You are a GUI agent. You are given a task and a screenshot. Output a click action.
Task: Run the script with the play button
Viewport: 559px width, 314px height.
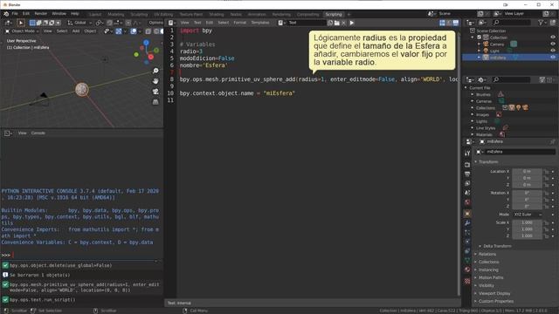(352, 23)
